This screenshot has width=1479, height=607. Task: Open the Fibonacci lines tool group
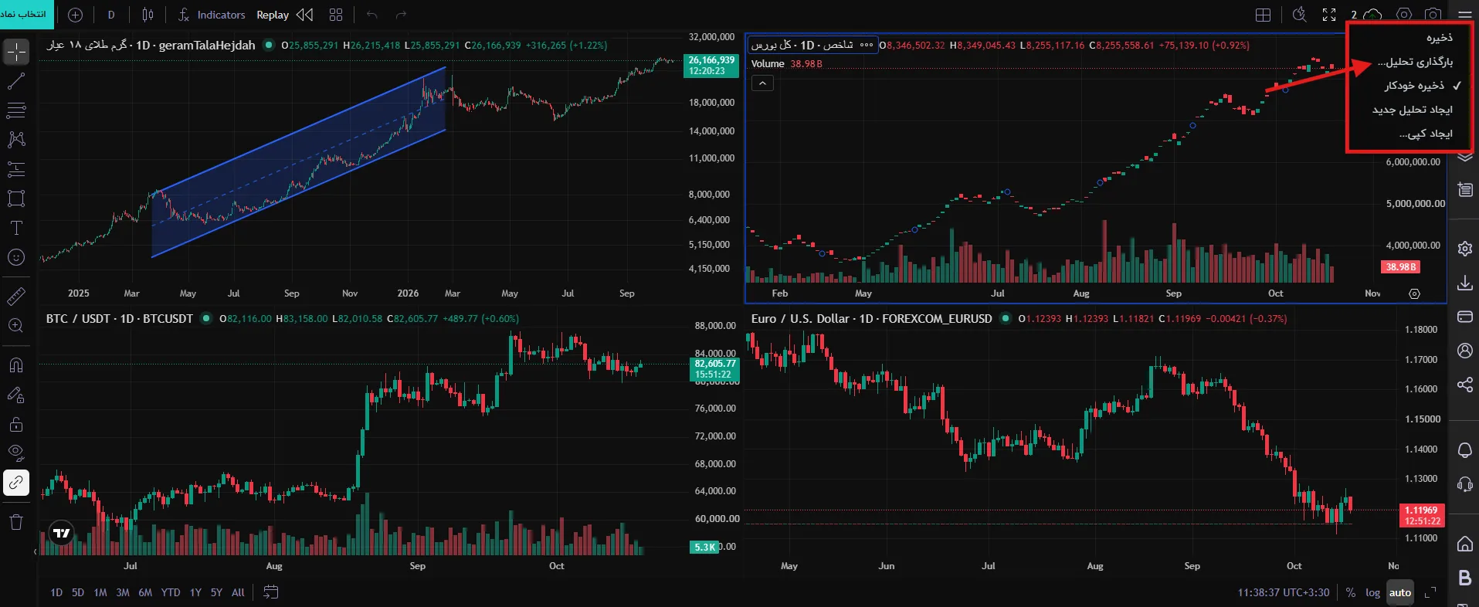coord(16,110)
